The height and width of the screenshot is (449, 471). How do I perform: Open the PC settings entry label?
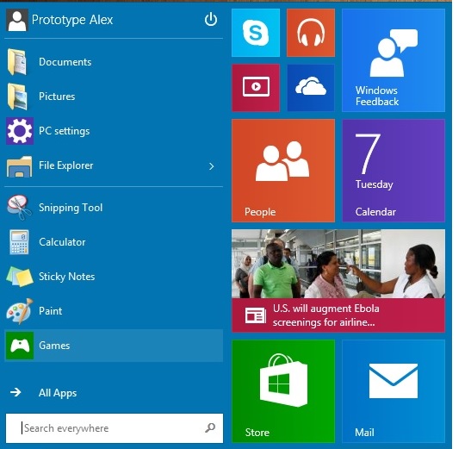[65, 131]
